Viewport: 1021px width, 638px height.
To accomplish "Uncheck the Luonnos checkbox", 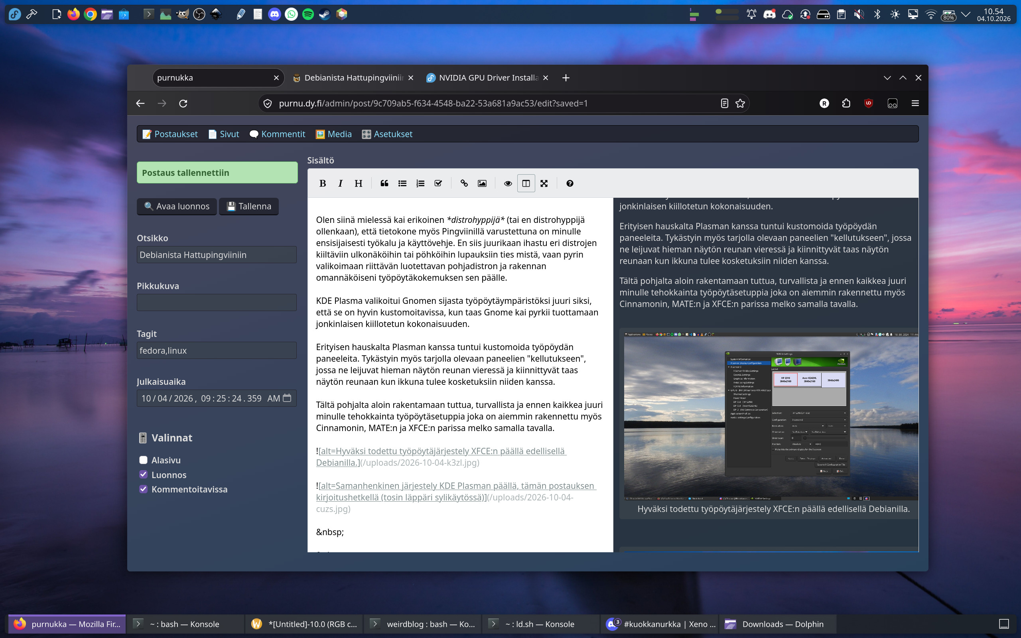I will point(144,475).
